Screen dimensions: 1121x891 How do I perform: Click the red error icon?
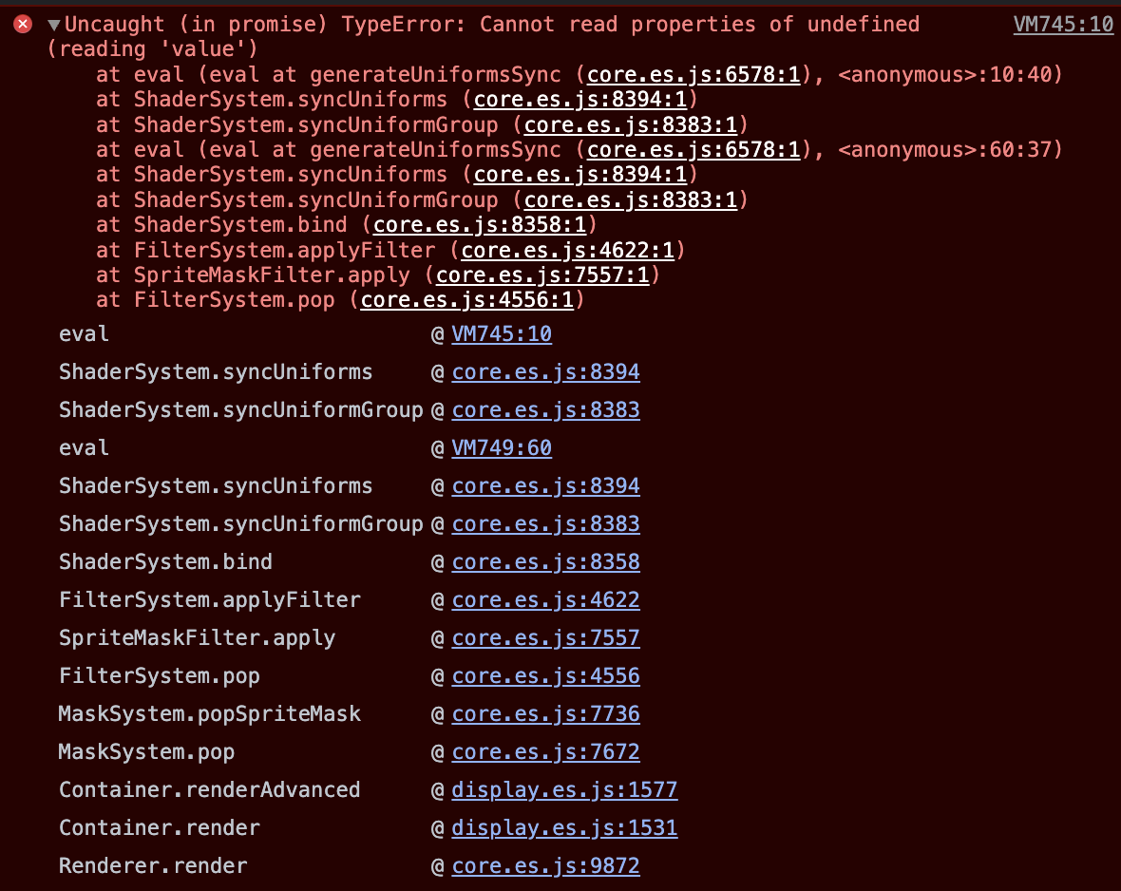pyautogui.click(x=23, y=25)
